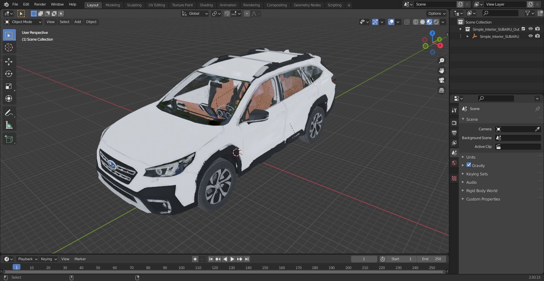Select the Add Cube tool
544x281 pixels.
9,139
